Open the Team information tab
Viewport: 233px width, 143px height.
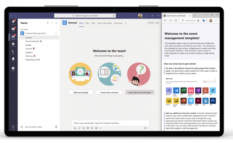point(104,23)
